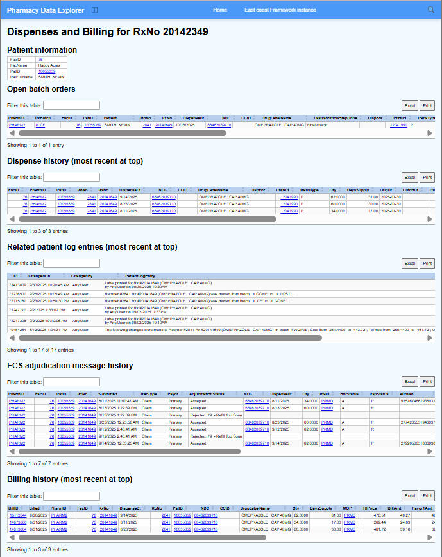Viewport: 442px width, 557px height.
Task: Open BillID 15112044 in Billing history
Action: pos(17,515)
